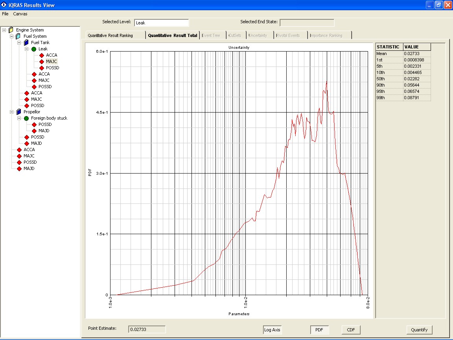453x340 pixels.
Task: Click the green circle icon beside Leak
Action: click(34, 49)
